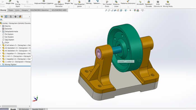Expand the Montaj İlişkileri folder

point(1,64)
